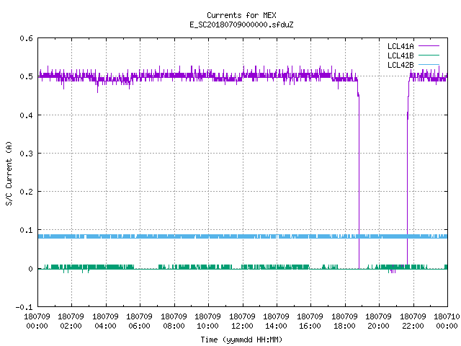Click the LCL41A rising edge before 22:00
This screenshot has width=461, height=346.
[408, 177]
